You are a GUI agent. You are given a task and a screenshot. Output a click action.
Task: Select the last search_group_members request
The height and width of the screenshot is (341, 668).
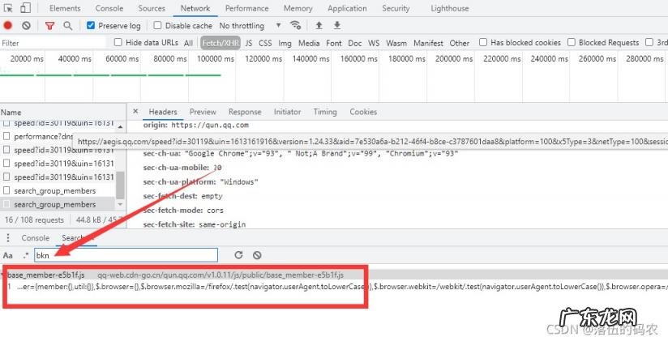54,204
